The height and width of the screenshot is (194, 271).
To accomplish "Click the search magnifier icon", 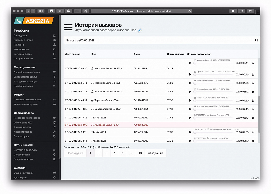I will 256,40.
